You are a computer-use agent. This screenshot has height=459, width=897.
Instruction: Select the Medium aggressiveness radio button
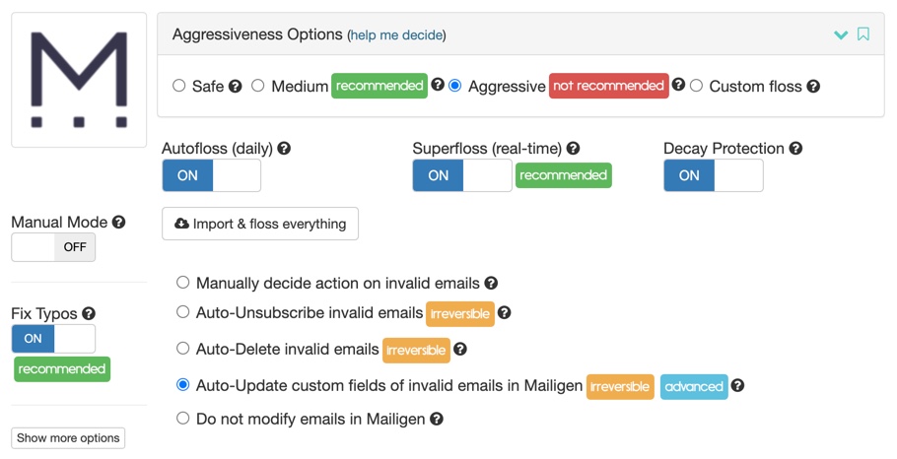pyautogui.click(x=258, y=86)
